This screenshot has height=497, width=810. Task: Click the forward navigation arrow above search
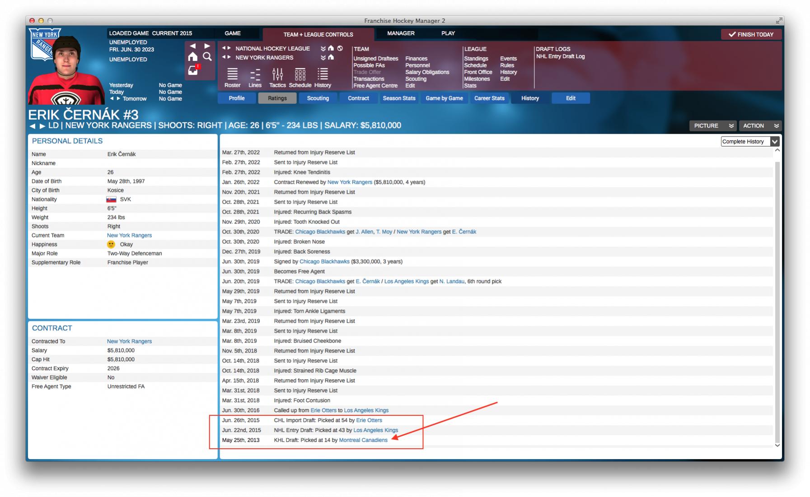[x=207, y=46]
